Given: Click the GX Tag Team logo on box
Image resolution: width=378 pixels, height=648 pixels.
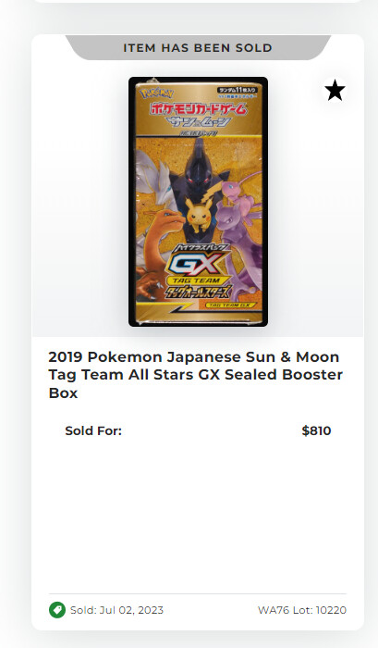Looking at the screenshot, I should 197,269.
